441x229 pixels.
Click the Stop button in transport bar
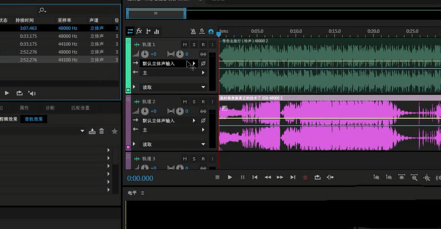point(217,177)
